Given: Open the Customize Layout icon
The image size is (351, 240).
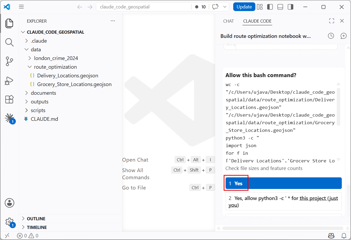Looking at the screenshot, I should click(260, 7).
